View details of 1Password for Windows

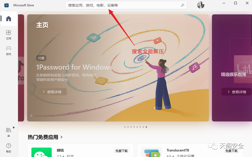51,92
